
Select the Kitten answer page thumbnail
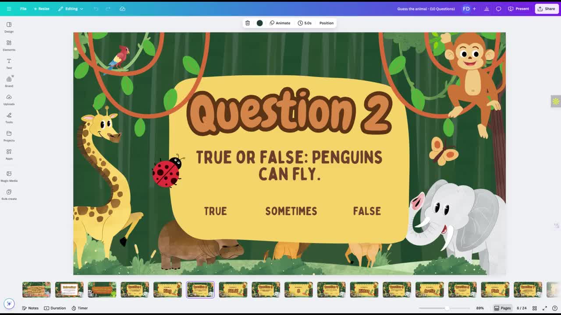point(364,290)
